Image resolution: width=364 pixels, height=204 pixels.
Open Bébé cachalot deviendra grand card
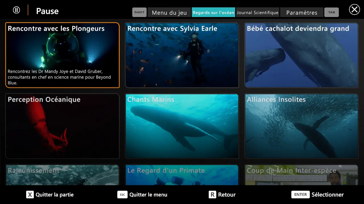301,55
